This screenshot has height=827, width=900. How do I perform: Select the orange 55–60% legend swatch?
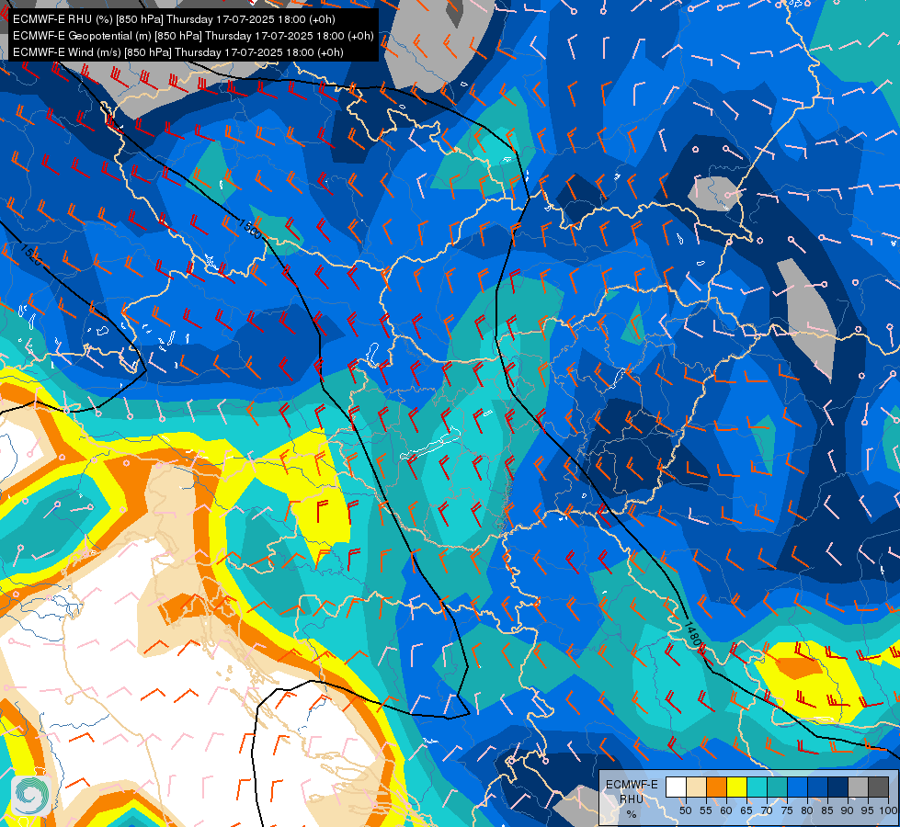pyautogui.click(x=716, y=787)
